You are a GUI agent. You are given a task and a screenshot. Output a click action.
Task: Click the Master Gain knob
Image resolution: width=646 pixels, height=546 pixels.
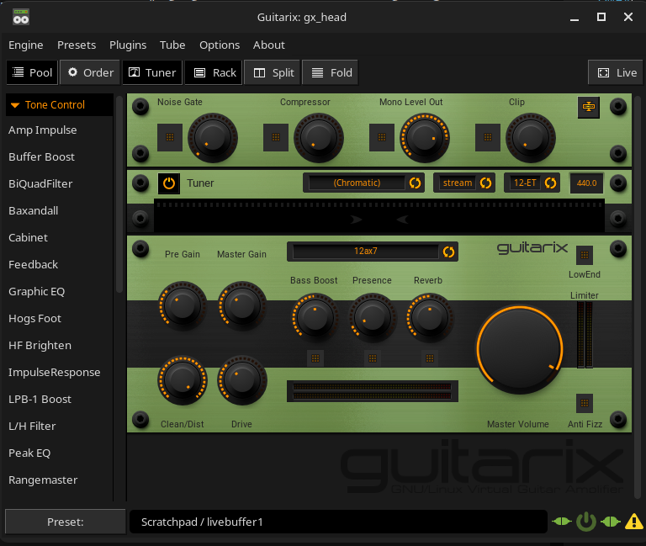(242, 305)
